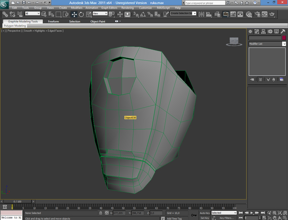Toggle the selection lock padlock
The image size is (288, 220).
(x=100, y=213)
